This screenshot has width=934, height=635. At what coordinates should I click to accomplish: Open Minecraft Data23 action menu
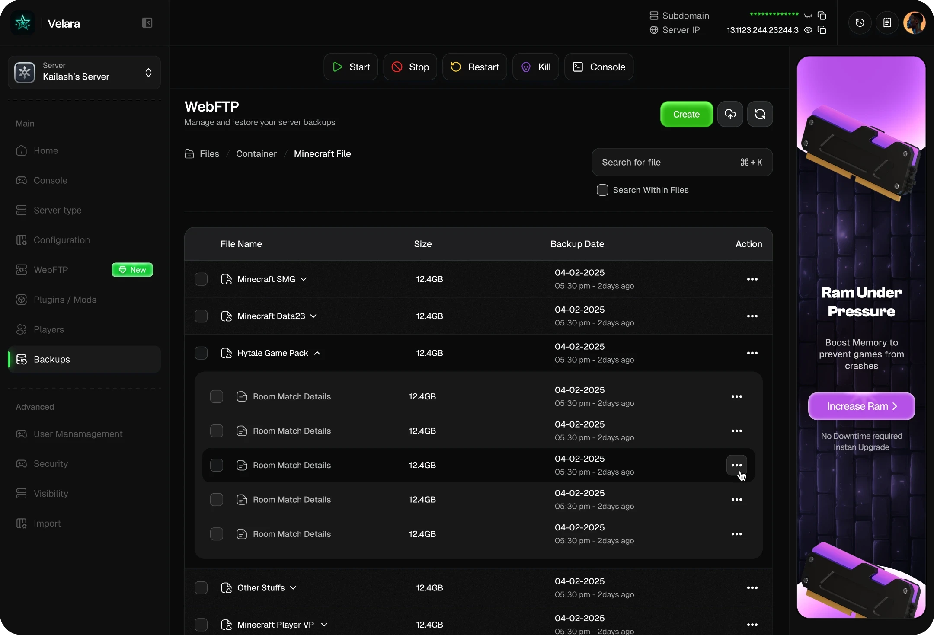[x=752, y=316]
